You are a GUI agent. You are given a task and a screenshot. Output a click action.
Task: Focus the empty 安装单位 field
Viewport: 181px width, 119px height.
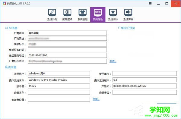point(144,92)
